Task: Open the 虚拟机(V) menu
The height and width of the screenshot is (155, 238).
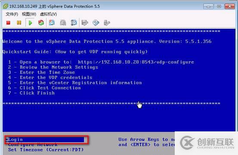Action: click(x=49, y=14)
